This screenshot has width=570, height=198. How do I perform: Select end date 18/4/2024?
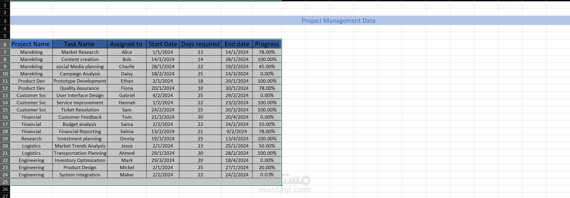pos(237,160)
